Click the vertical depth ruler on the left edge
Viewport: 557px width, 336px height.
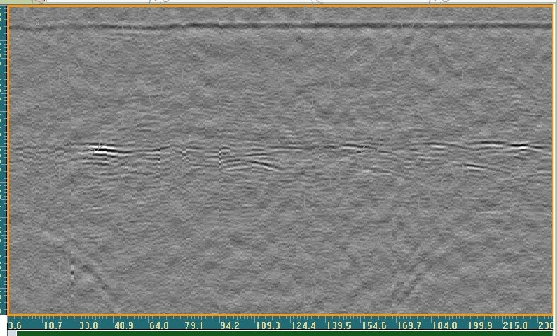point(4,160)
